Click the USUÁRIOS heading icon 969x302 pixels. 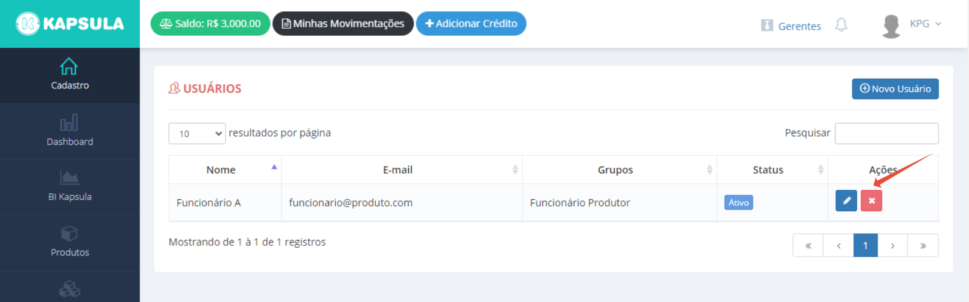174,88
